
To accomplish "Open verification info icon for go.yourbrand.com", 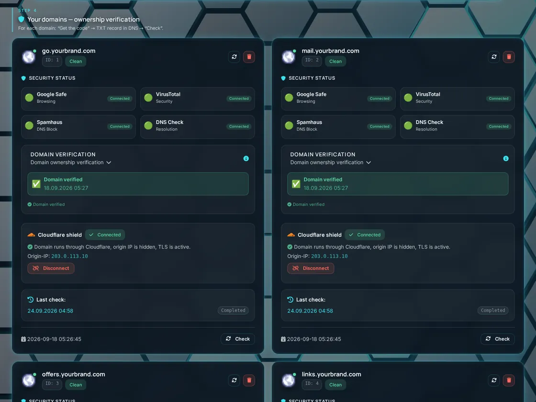I will click(x=246, y=158).
